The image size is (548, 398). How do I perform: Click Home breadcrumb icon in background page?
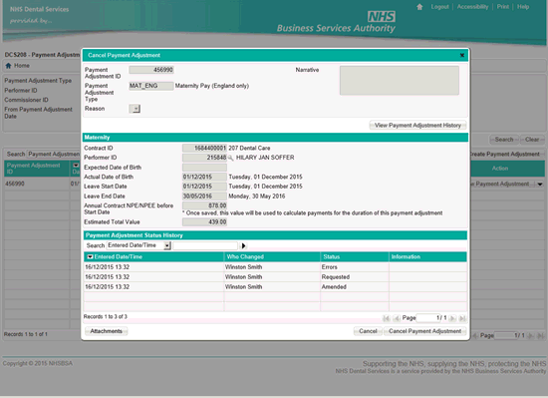8,66
